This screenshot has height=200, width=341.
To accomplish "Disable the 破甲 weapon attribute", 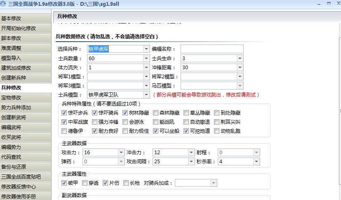I will 64,183.
